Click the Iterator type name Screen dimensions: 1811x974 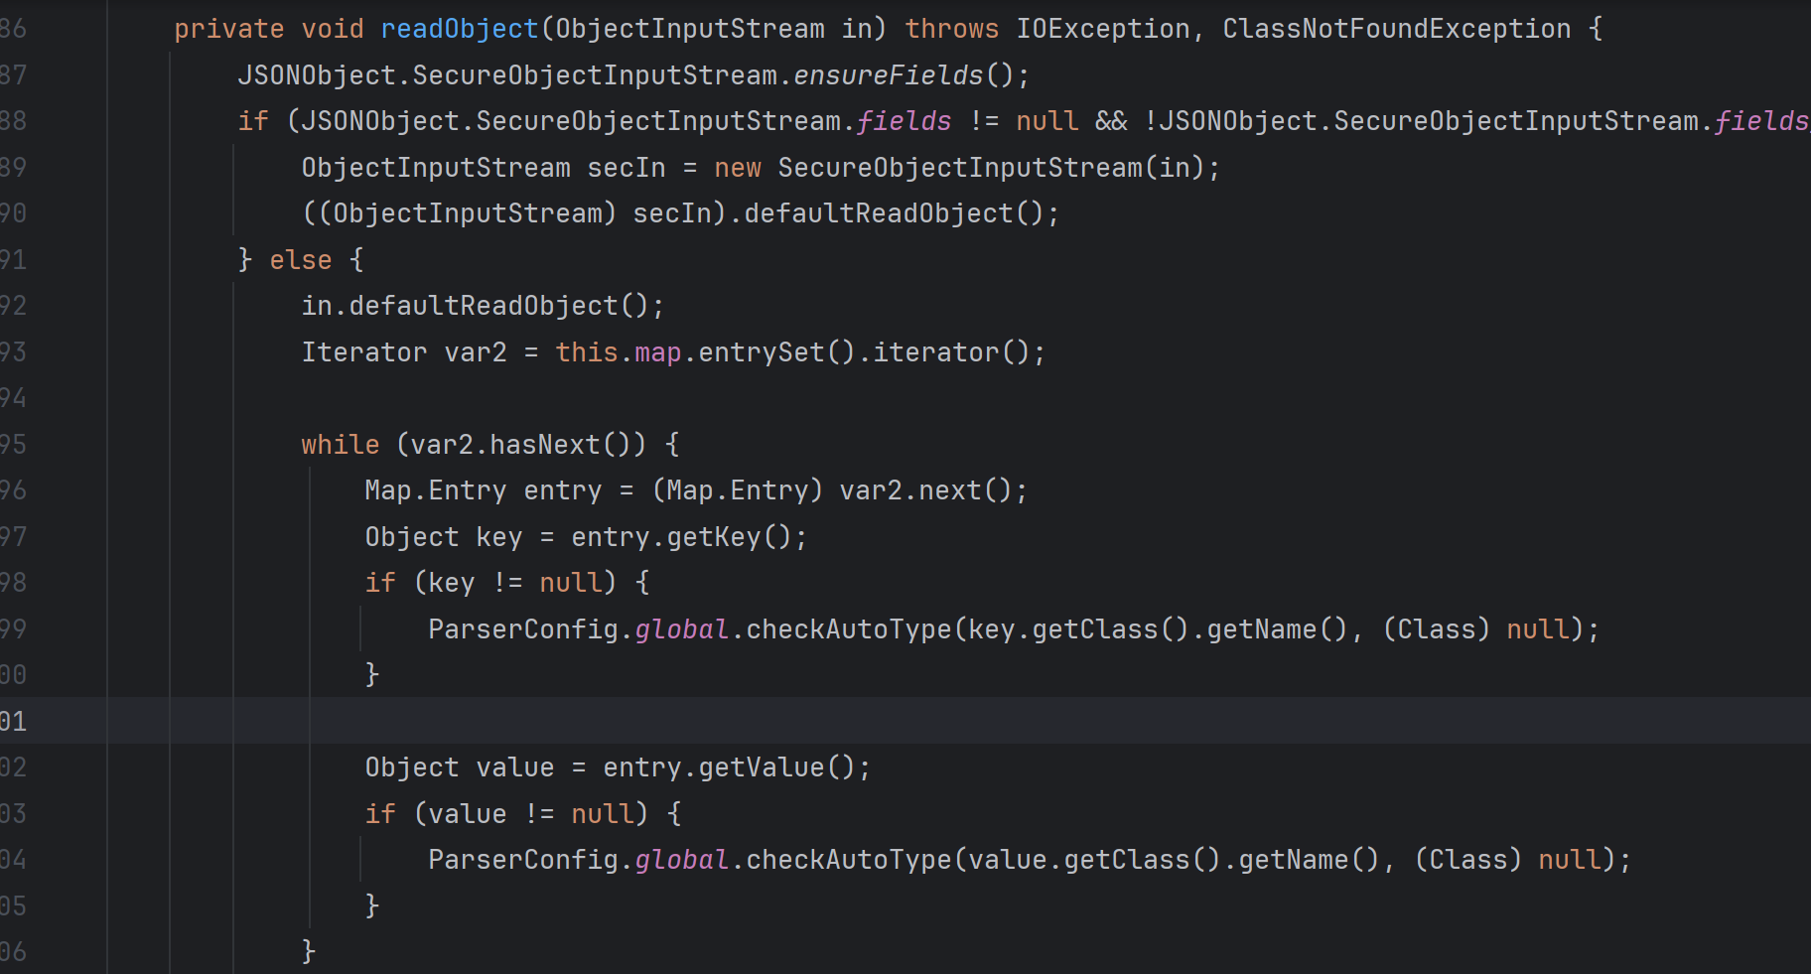tap(363, 352)
